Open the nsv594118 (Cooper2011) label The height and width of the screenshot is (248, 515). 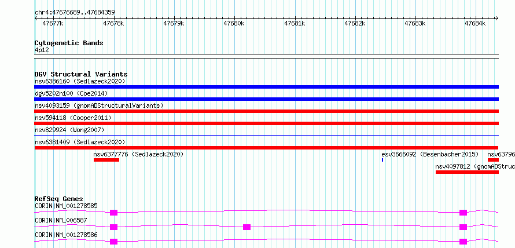[73, 118]
